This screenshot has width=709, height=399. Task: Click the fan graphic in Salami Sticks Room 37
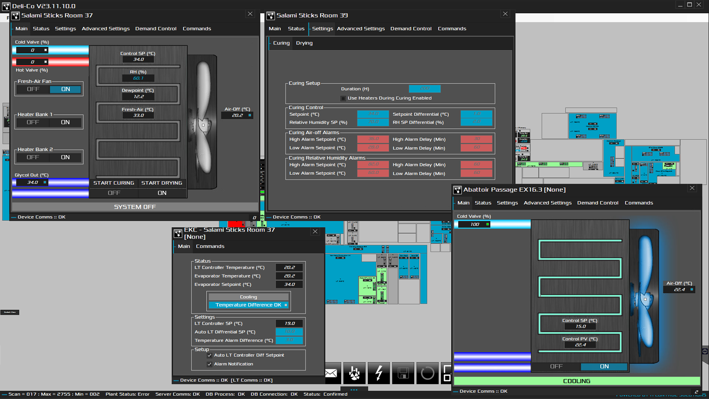(x=203, y=122)
